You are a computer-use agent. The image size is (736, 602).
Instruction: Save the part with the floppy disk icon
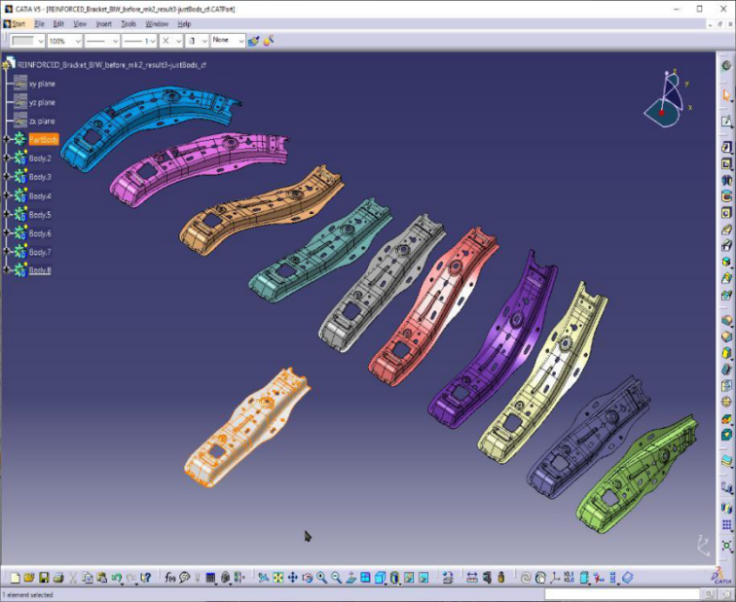(x=44, y=578)
